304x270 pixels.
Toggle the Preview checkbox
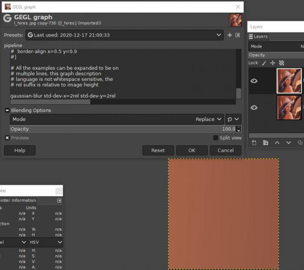coord(8,138)
